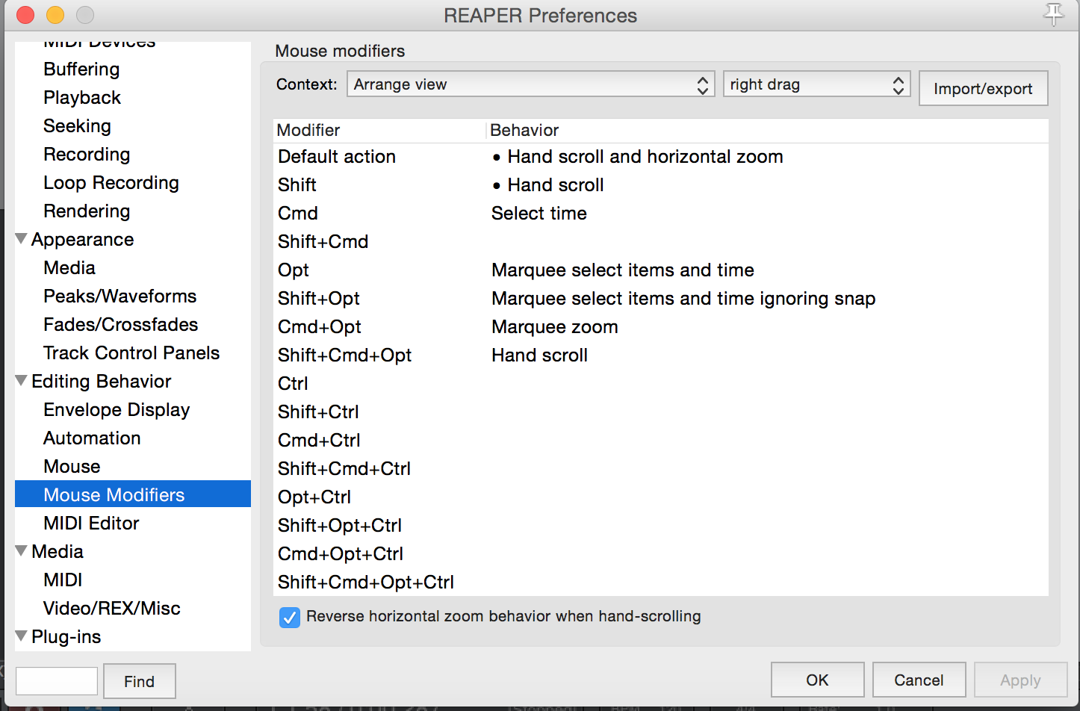Open Loop Recording preferences page

point(111,182)
